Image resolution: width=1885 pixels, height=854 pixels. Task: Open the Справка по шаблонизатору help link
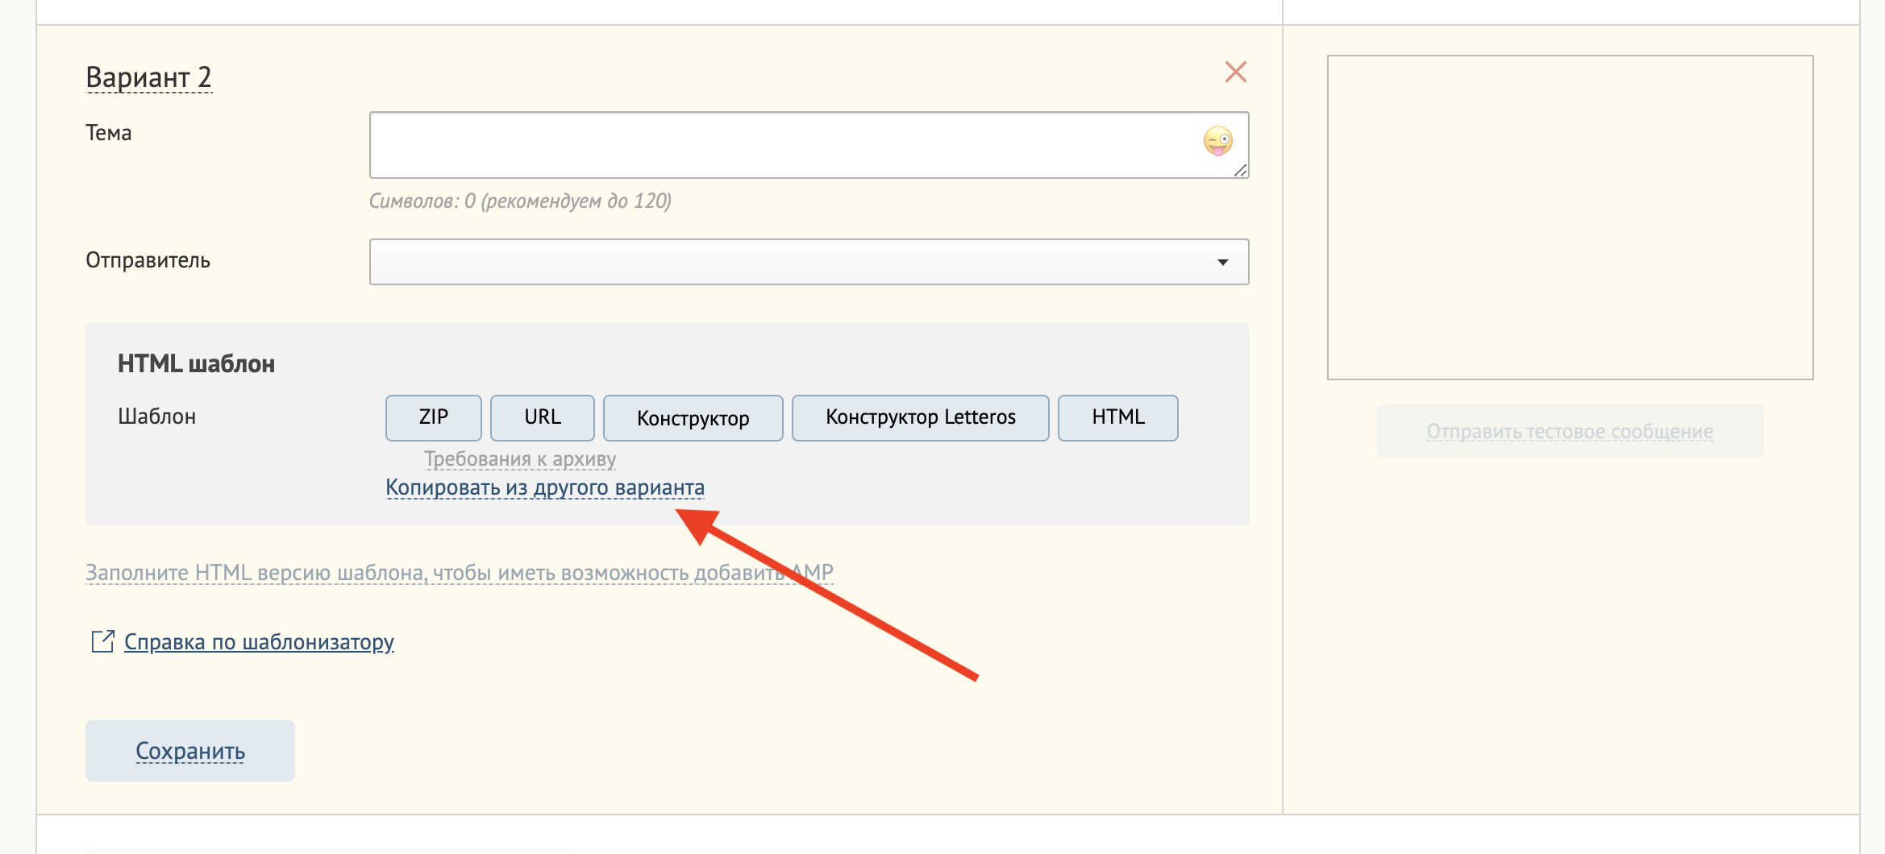pos(259,642)
